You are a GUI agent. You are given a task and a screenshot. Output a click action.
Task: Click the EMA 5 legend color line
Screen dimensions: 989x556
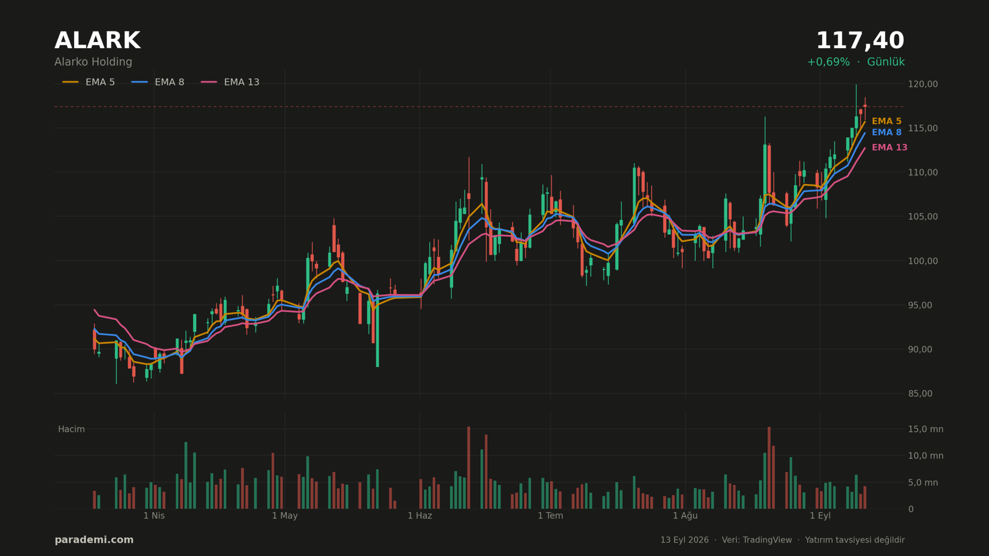tap(70, 82)
